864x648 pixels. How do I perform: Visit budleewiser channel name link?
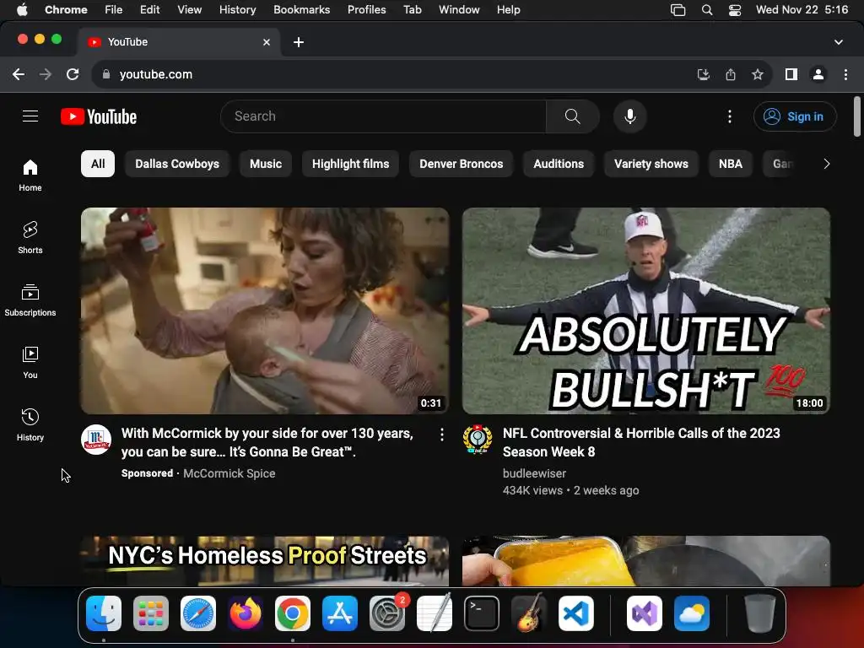[x=534, y=473]
